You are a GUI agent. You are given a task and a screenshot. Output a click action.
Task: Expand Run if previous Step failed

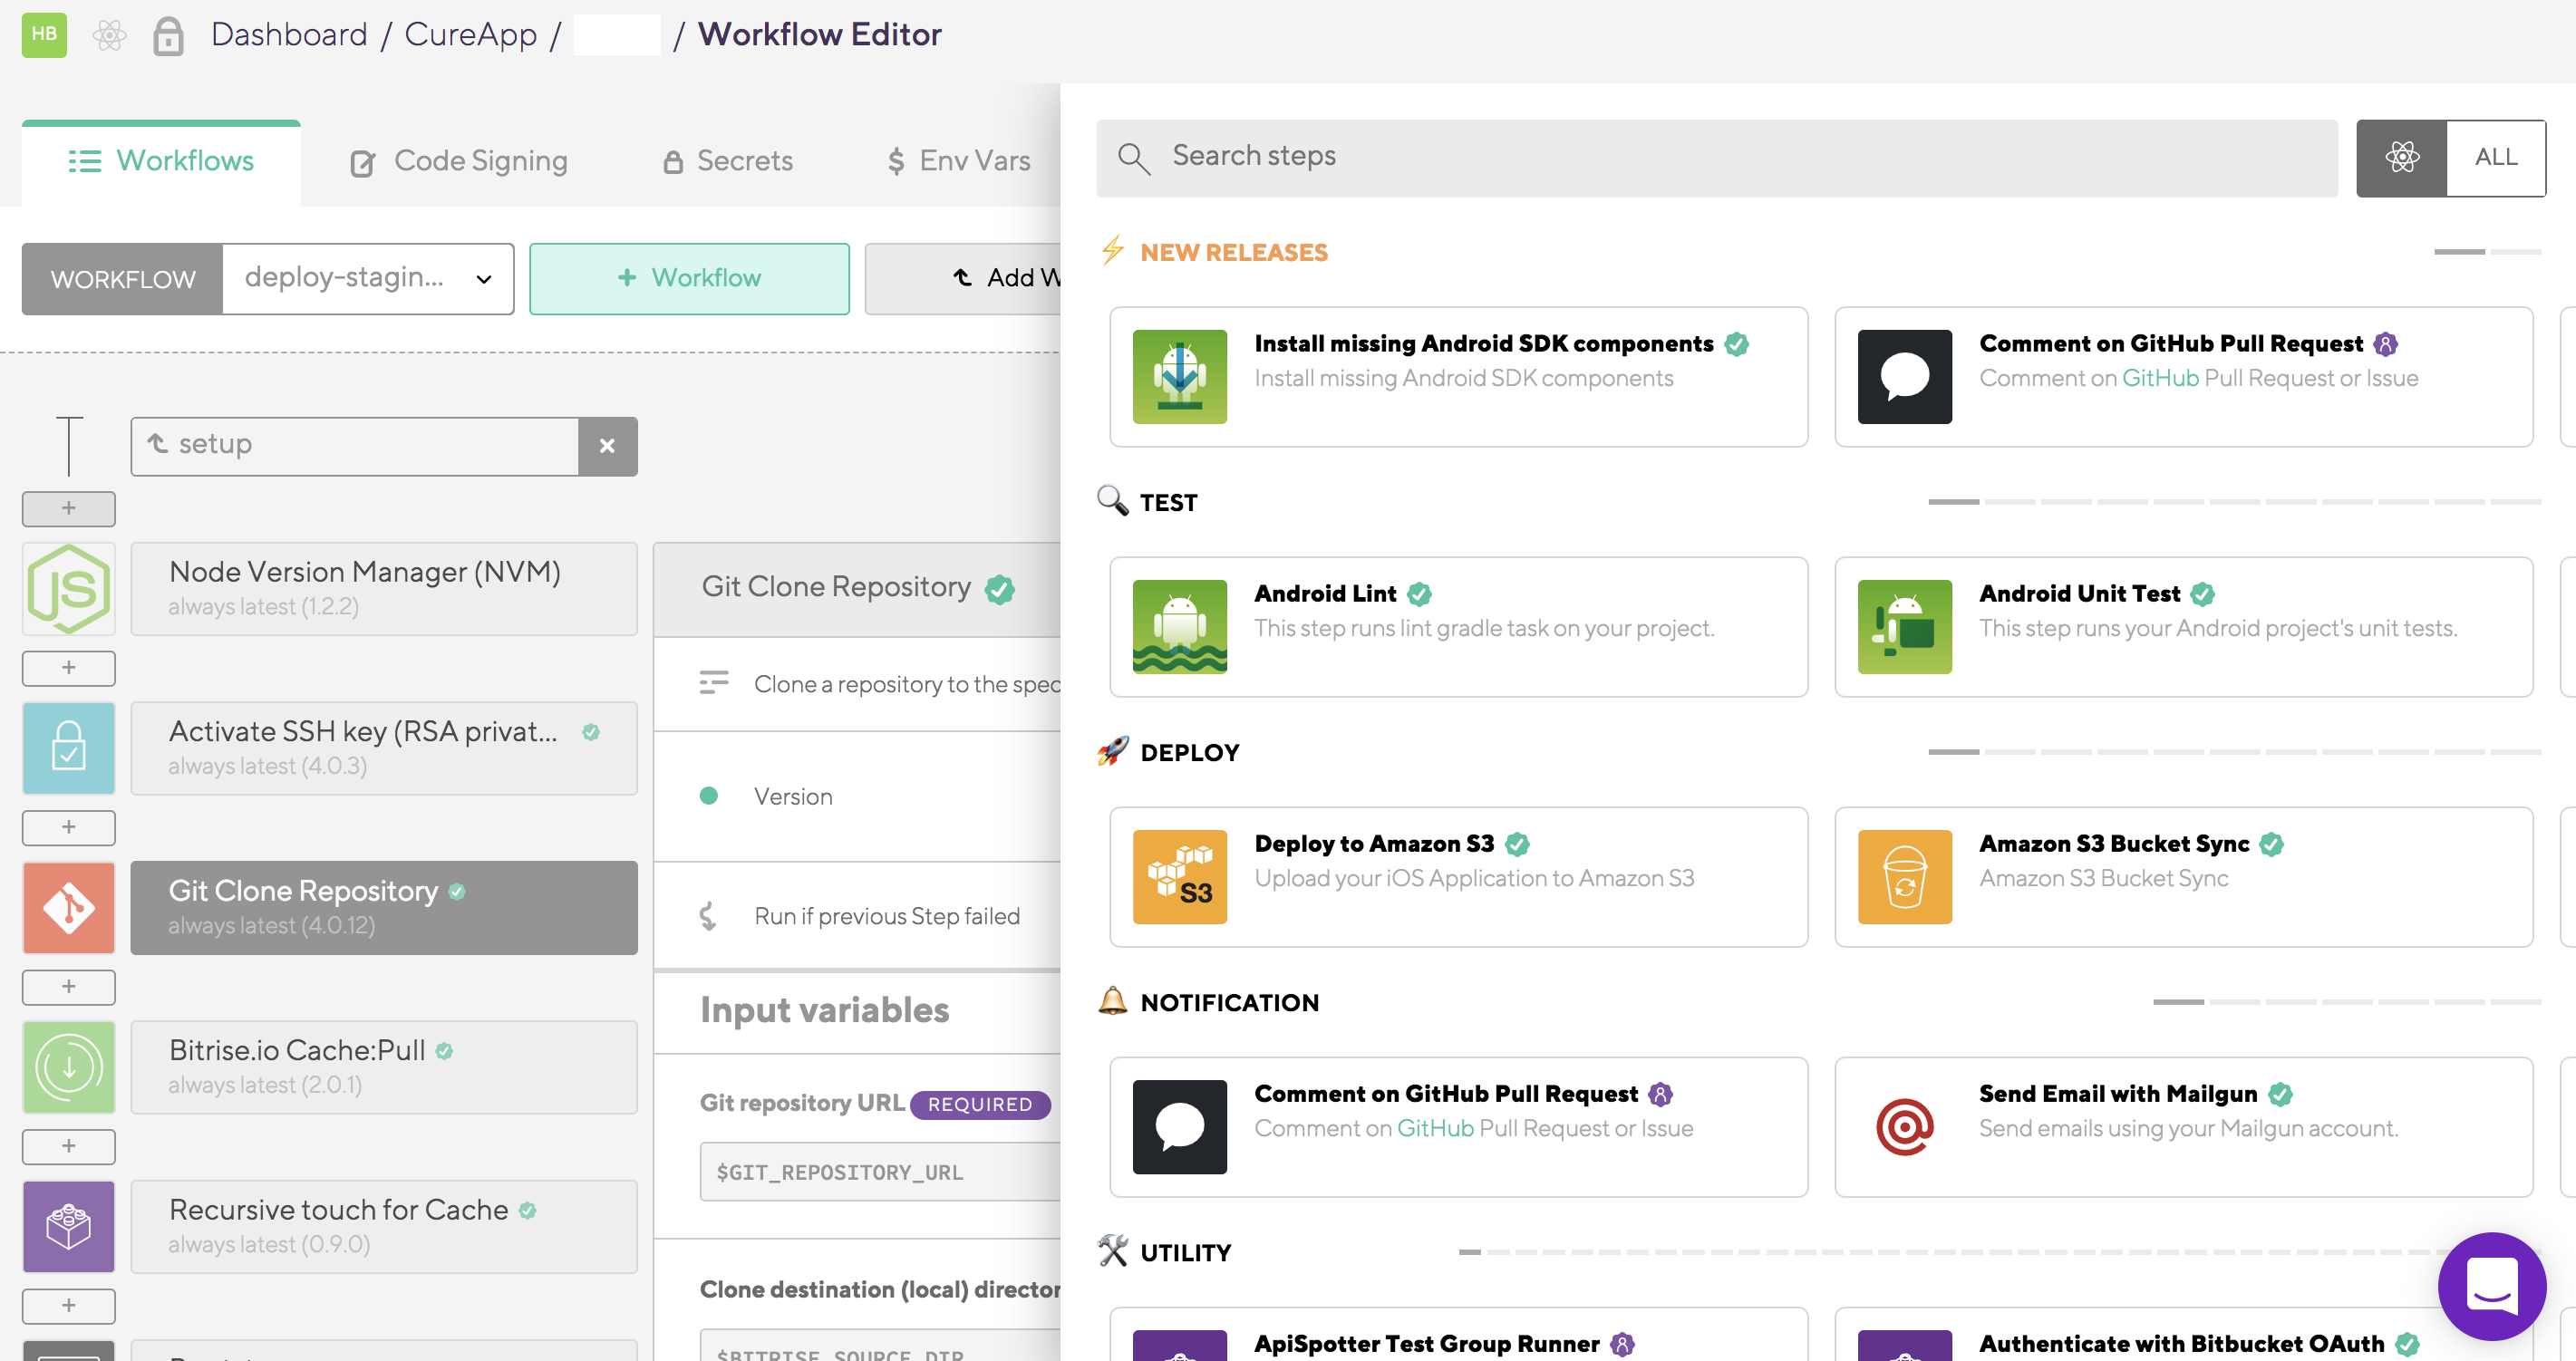point(886,916)
